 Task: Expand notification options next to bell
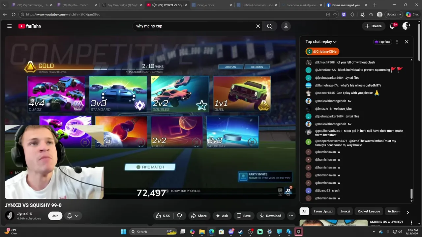76,216
